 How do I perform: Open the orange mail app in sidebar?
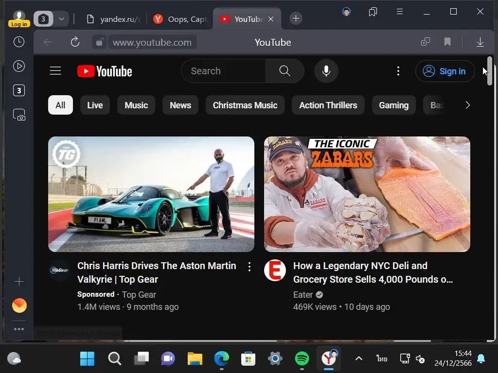[19, 305]
